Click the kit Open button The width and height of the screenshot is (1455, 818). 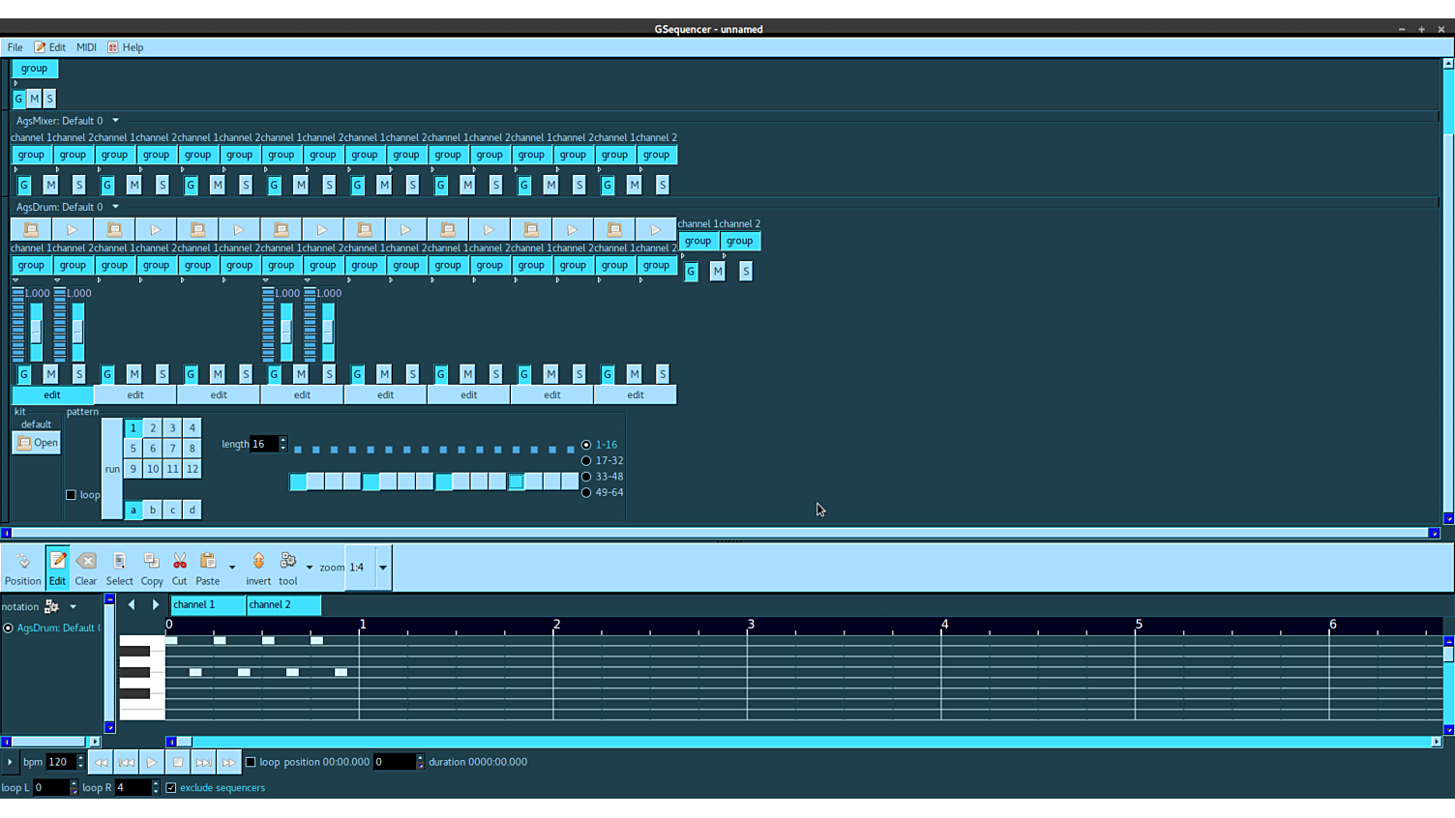click(x=37, y=443)
